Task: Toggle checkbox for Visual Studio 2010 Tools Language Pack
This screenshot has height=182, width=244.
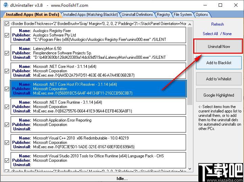Action: (x=7, y=160)
